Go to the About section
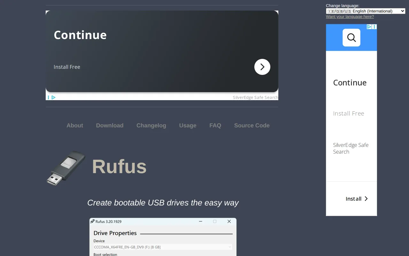This screenshot has width=409, height=256. click(75, 125)
